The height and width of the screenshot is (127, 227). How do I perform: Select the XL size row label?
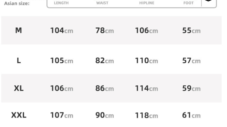19,88
